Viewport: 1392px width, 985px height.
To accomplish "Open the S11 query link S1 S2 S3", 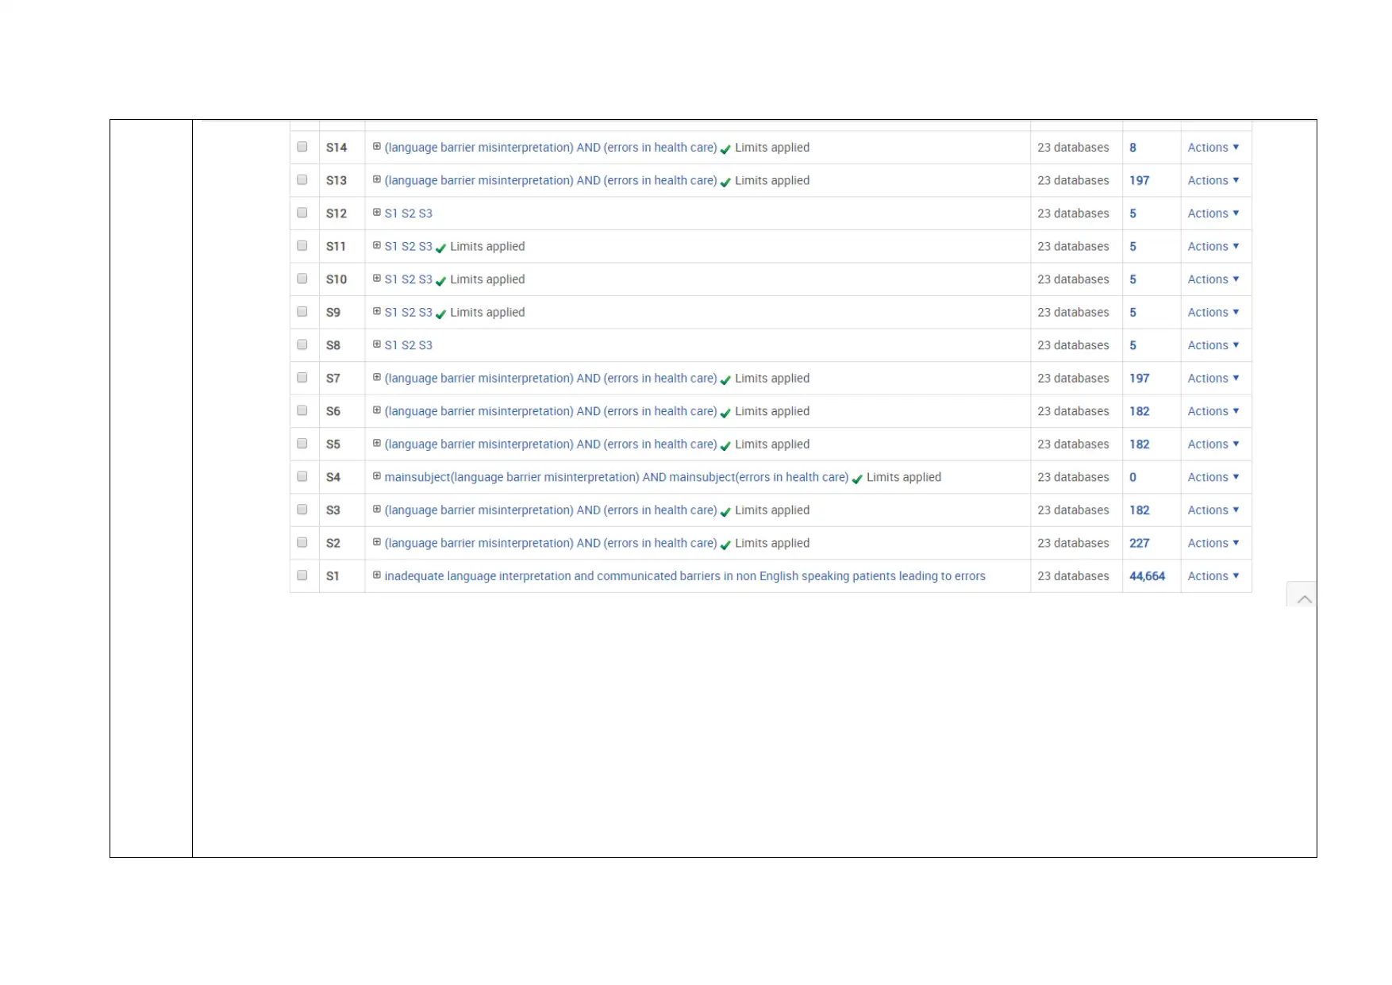I will (408, 247).
